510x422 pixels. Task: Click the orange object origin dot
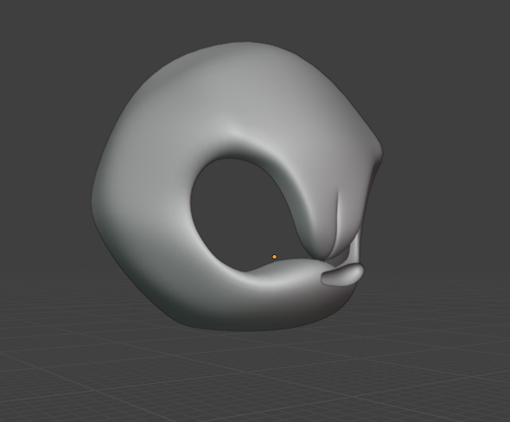(274, 257)
